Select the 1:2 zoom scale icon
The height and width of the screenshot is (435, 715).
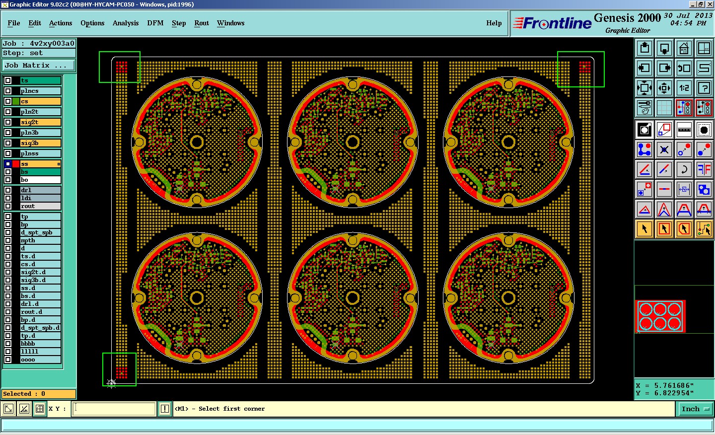coord(684,88)
